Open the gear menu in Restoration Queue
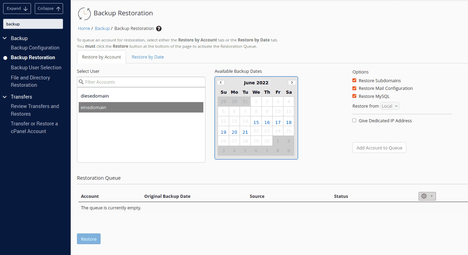The image size is (468, 255). tap(427, 196)
